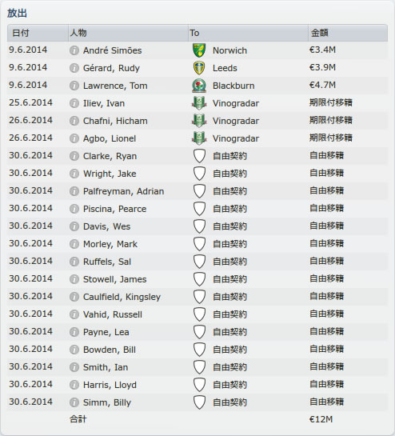Sort by the 日付 column header

[x=38, y=33]
